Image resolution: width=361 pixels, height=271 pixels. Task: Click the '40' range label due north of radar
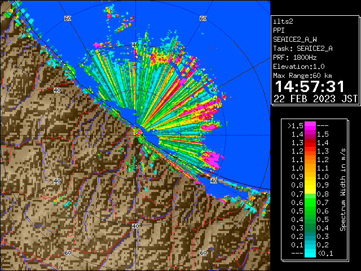135,45
